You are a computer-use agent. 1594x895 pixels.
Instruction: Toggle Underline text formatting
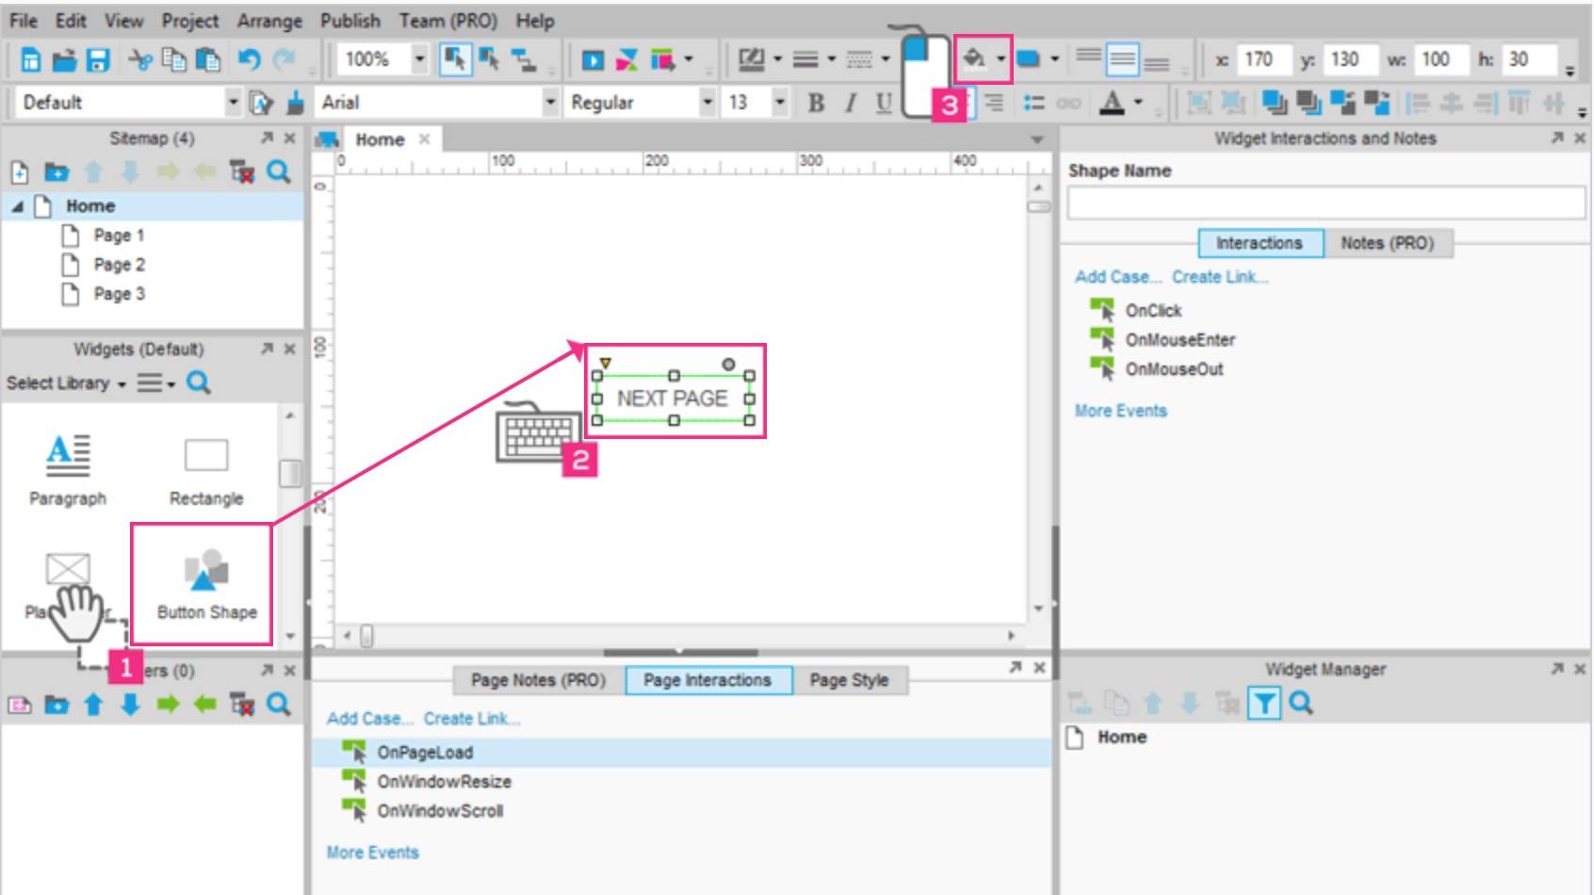(x=883, y=103)
